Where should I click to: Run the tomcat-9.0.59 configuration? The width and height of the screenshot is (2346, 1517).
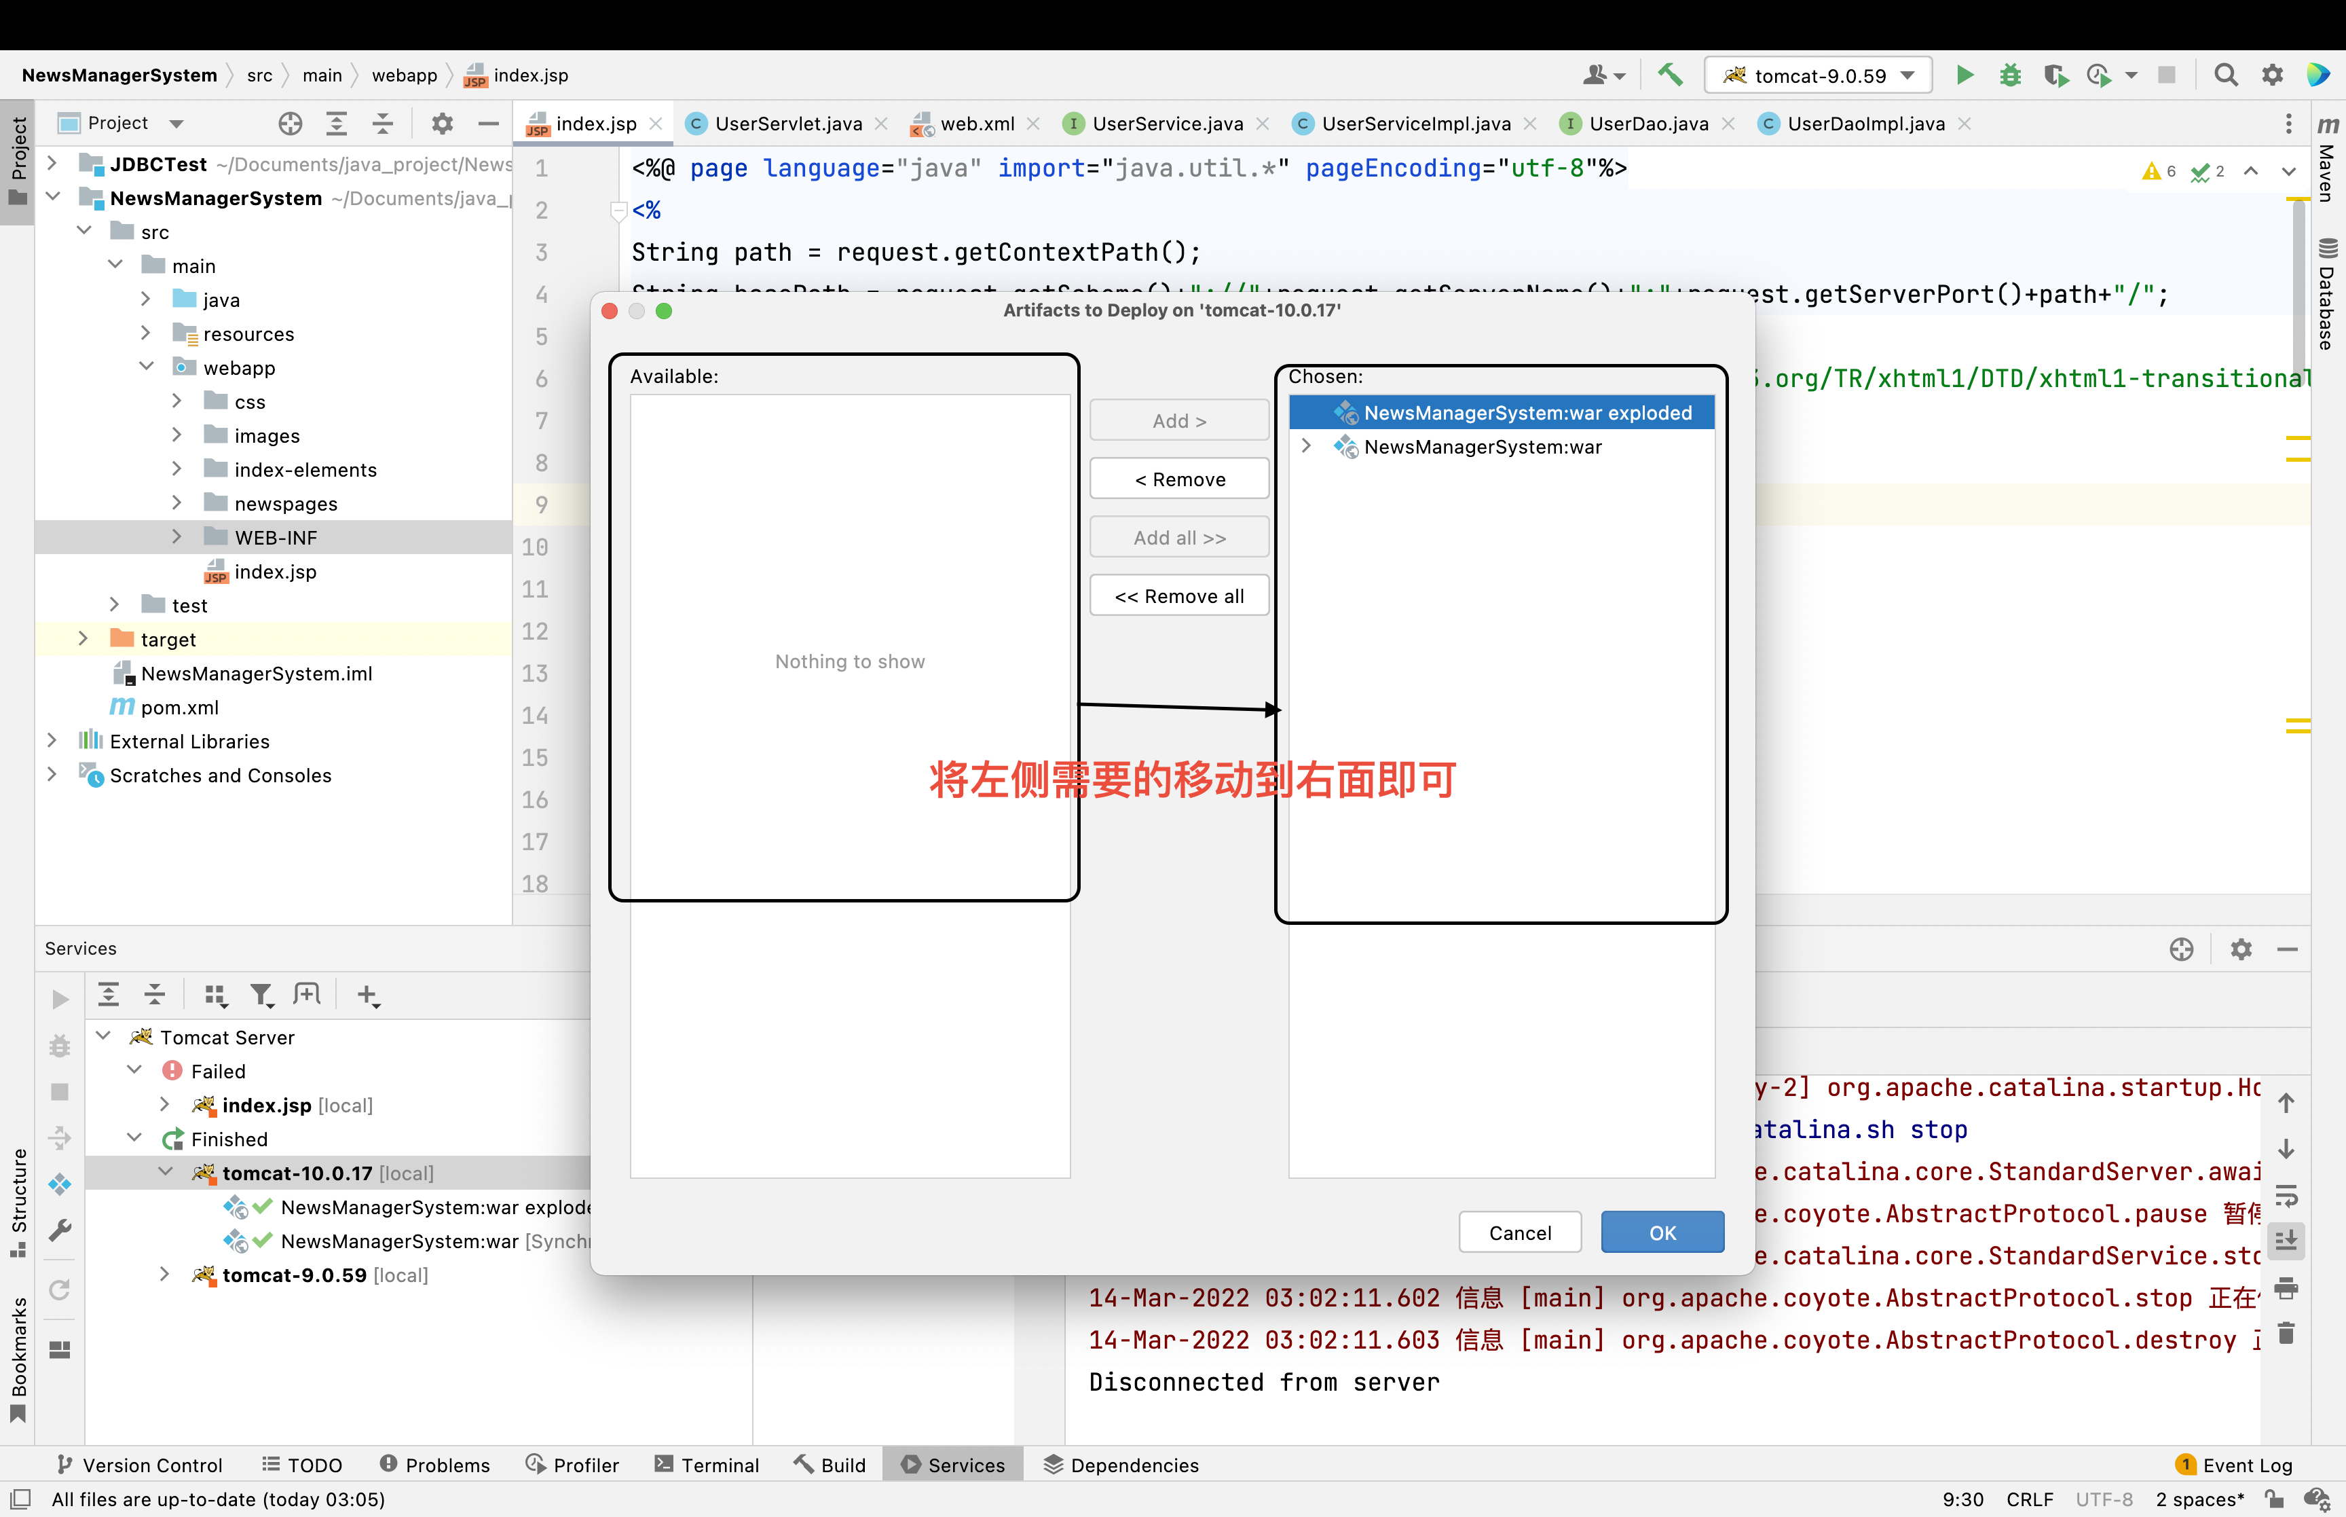[1964, 75]
